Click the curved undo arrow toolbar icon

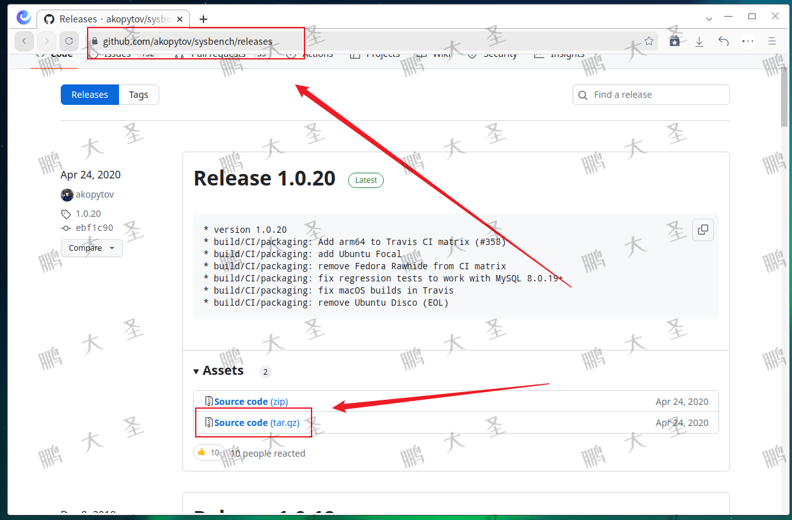(724, 41)
